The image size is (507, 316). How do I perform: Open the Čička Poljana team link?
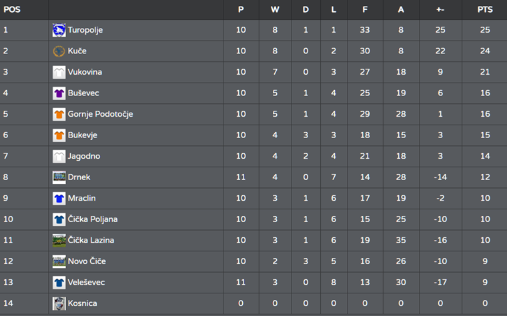click(93, 219)
